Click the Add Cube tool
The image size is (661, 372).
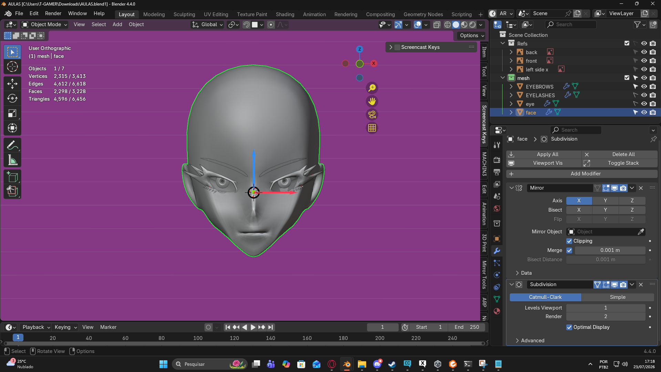click(12, 177)
